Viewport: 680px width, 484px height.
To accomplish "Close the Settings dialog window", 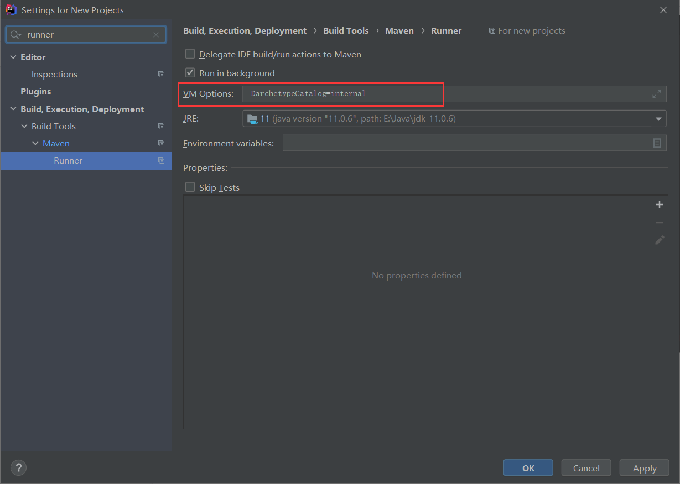I will 663,10.
